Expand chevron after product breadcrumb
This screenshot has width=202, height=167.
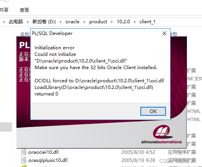[x=112, y=22]
